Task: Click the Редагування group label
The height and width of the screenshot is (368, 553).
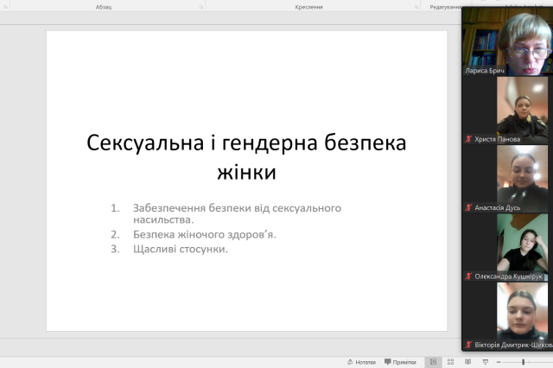Action: coord(446,7)
